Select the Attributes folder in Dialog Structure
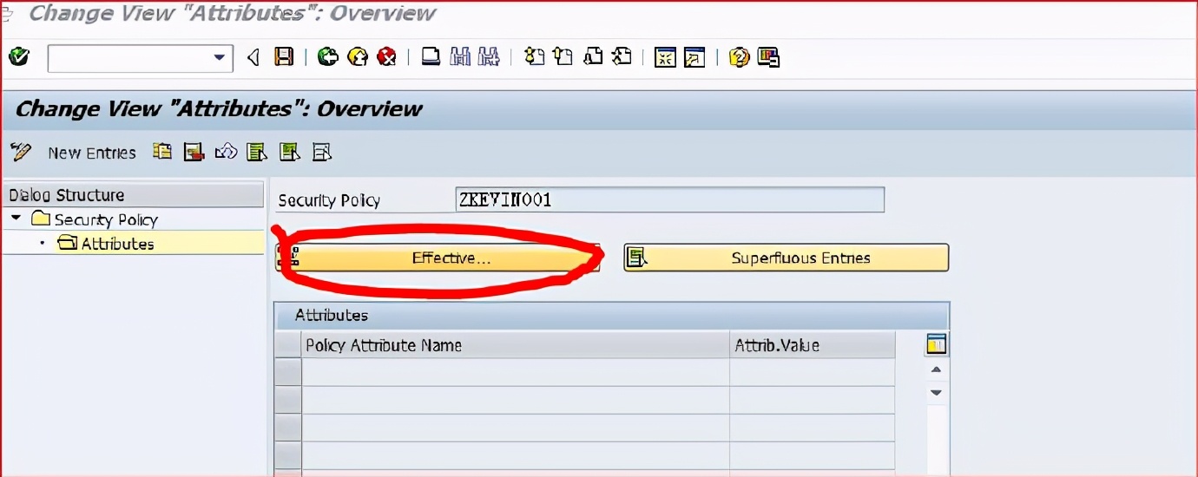 (x=106, y=244)
